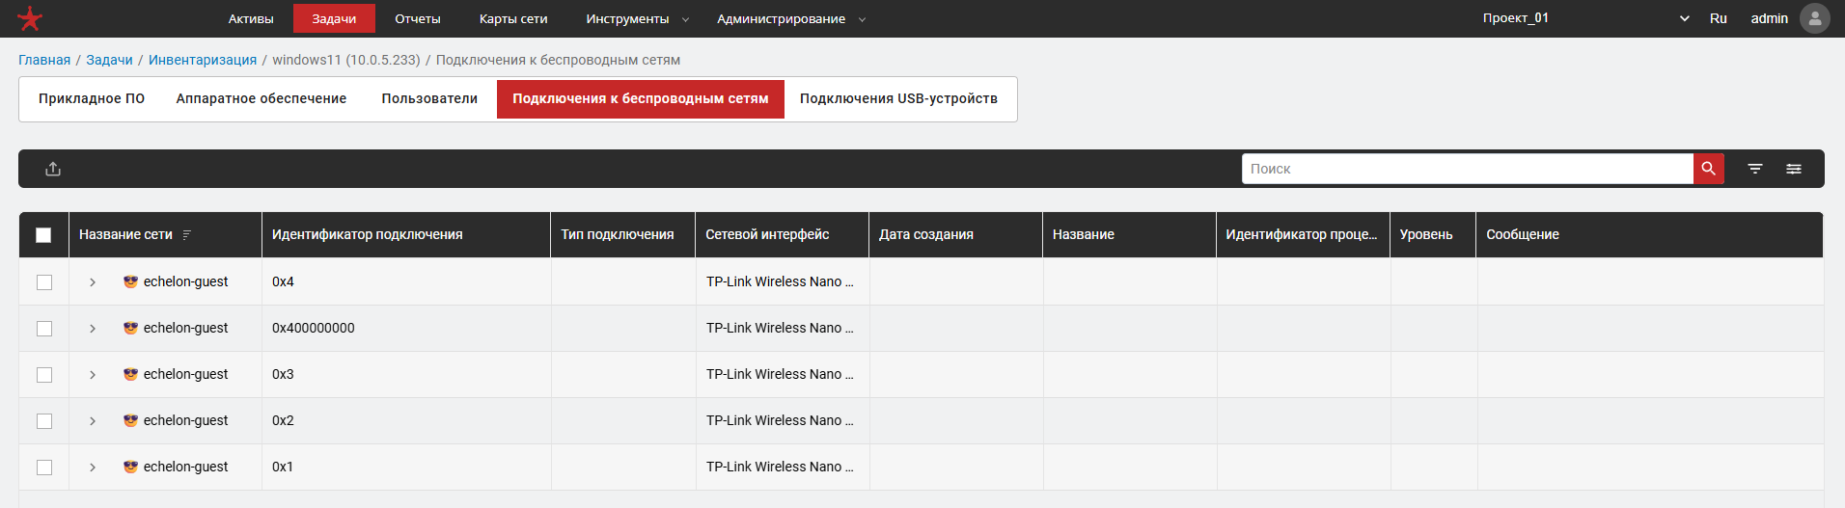Click the export upload icon
The width and height of the screenshot is (1845, 508).
point(53,169)
